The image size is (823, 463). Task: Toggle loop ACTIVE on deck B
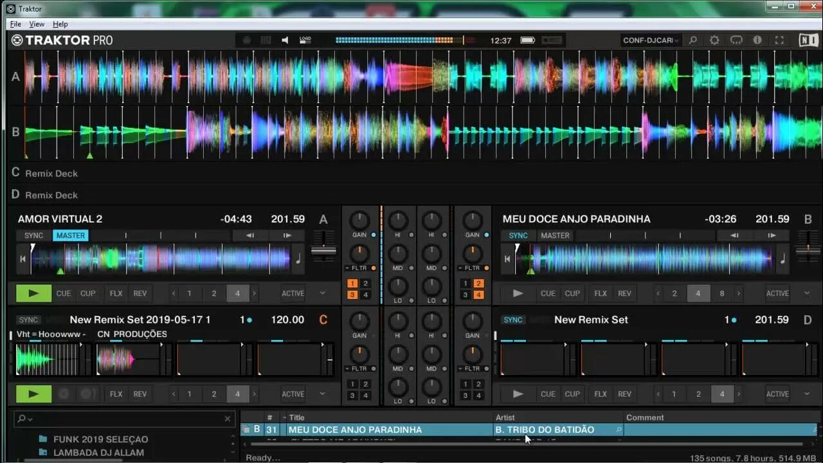click(777, 293)
